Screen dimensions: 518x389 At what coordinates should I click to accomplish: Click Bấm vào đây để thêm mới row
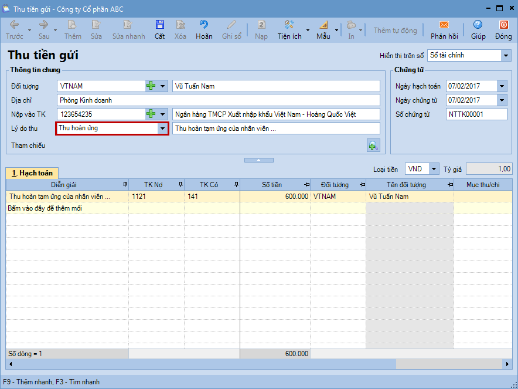pyautogui.click(x=45, y=208)
